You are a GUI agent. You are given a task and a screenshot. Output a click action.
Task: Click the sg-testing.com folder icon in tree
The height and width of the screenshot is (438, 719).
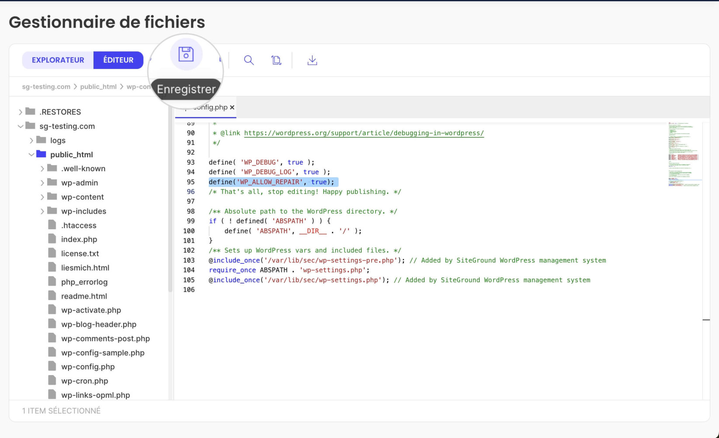(x=30, y=126)
